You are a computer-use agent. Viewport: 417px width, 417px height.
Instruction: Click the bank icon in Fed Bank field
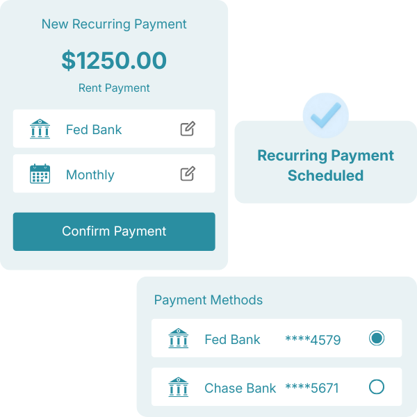[x=40, y=129]
